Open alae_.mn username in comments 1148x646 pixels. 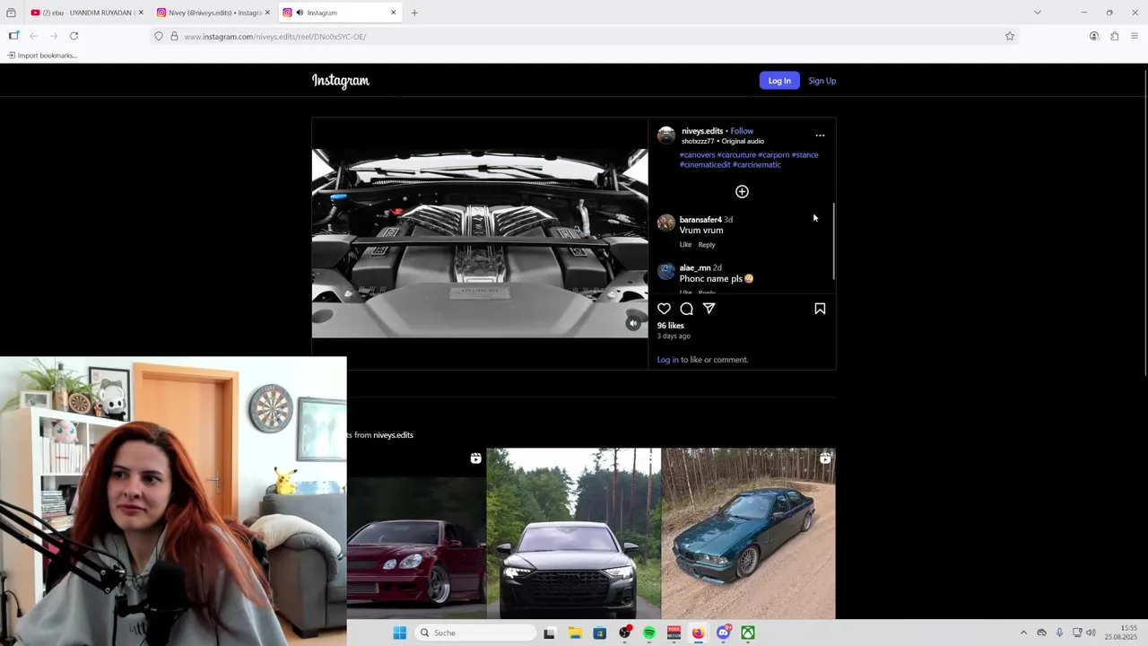pyautogui.click(x=695, y=267)
